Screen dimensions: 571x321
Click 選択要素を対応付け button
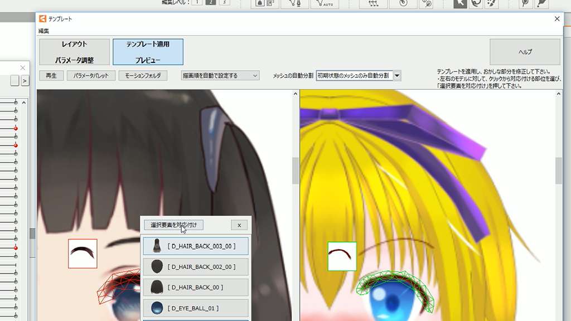point(173,225)
